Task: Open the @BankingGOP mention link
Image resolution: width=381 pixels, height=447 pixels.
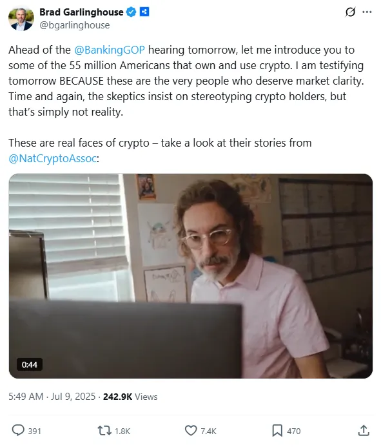Action: coord(110,50)
